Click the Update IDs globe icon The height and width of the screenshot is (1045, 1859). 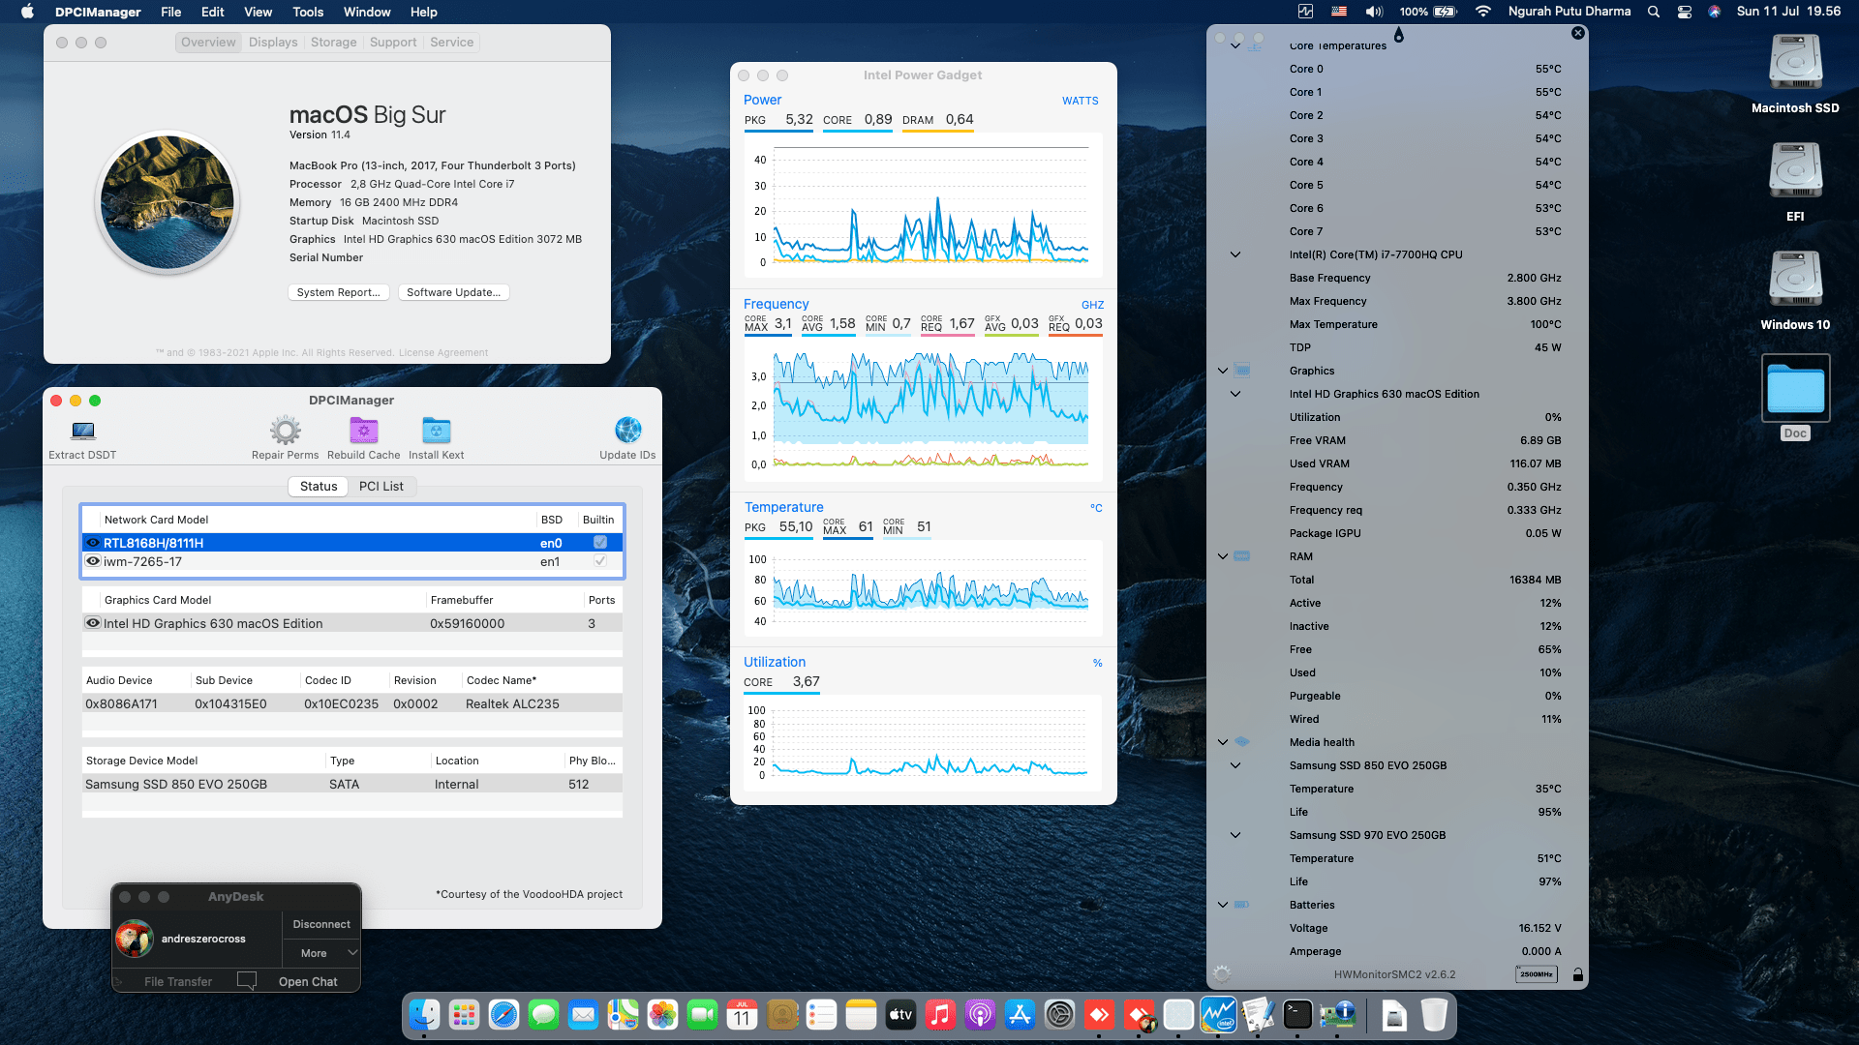627,430
